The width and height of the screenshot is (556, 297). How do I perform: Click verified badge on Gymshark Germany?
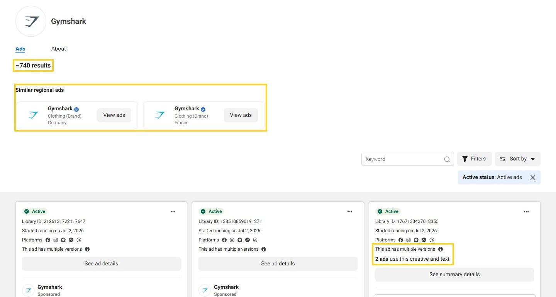click(76, 109)
